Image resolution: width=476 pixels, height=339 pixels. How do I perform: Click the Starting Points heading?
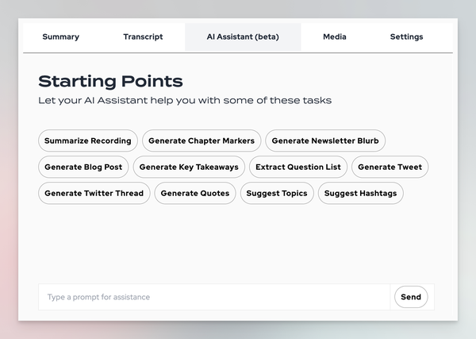pyautogui.click(x=110, y=81)
